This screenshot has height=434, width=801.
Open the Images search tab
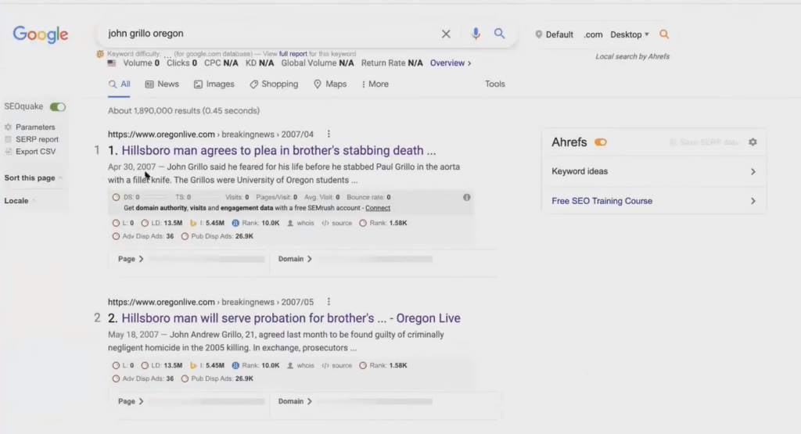(x=214, y=84)
